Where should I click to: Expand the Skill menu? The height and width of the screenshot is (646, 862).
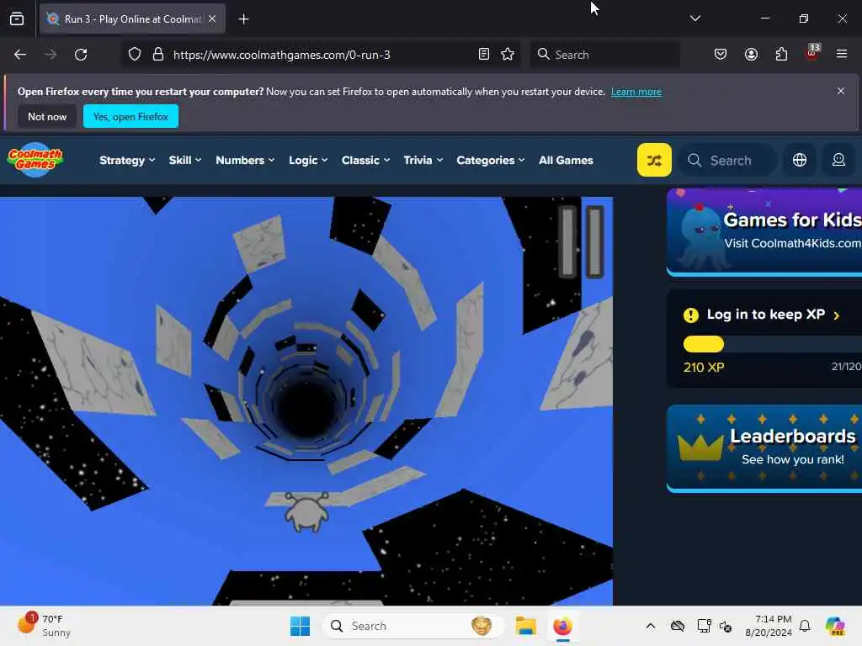coord(184,161)
